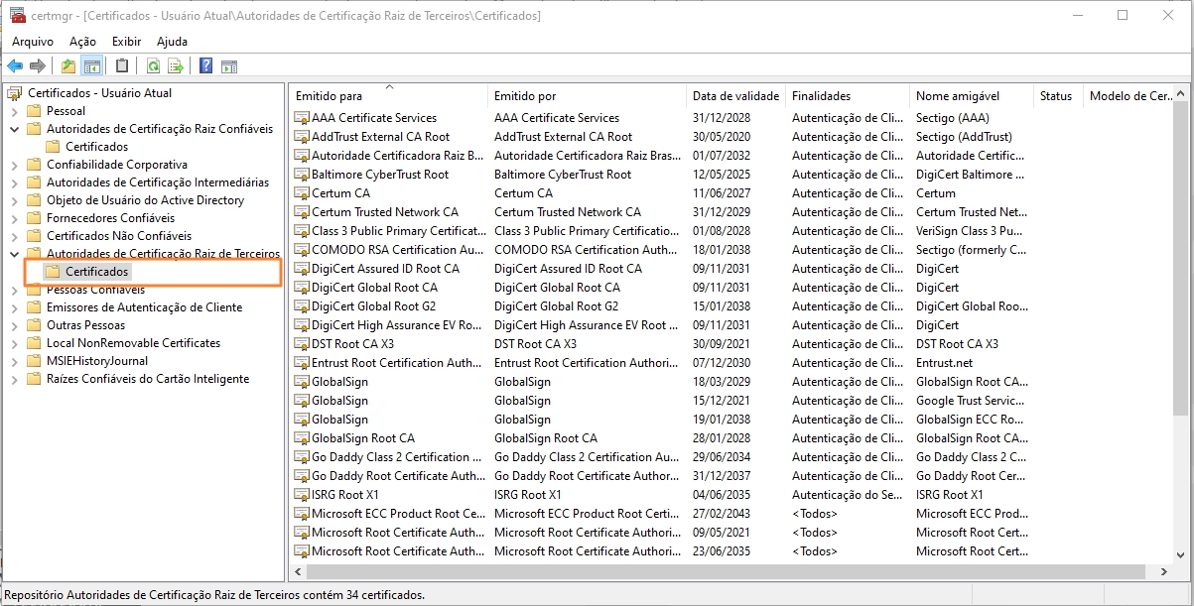This screenshot has width=1194, height=606.
Task: Click the date 30/09/2021 cell
Action: [722, 344]
